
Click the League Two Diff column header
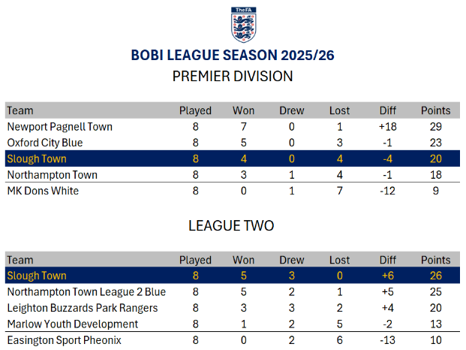coord(389,260)
